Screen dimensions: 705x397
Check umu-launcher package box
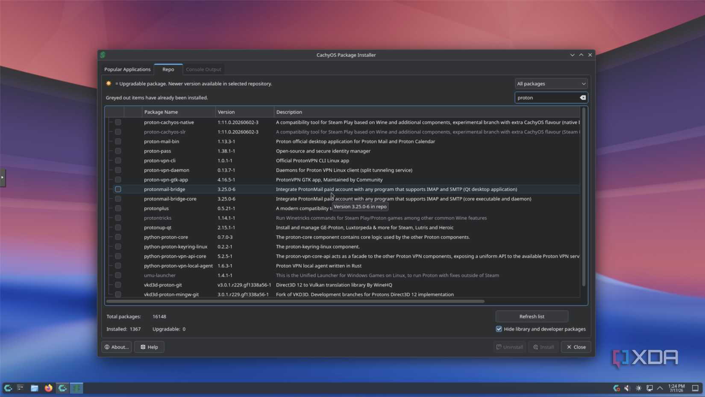pos(118,276)
